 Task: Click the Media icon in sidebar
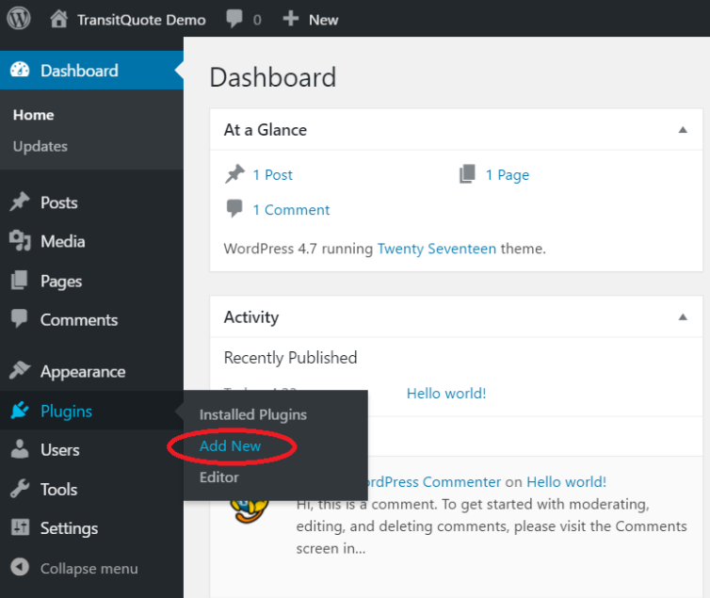pos(20,240)
